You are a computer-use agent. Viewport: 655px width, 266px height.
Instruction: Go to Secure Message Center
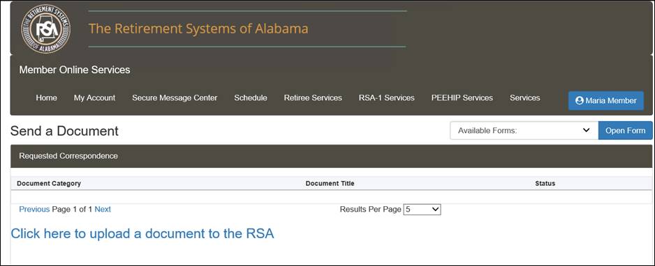[175, 97]
